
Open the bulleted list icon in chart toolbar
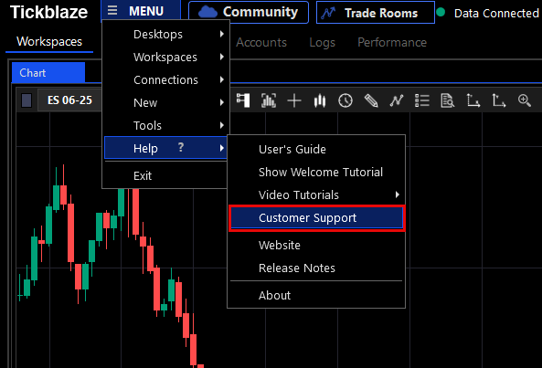click(422, 100)
